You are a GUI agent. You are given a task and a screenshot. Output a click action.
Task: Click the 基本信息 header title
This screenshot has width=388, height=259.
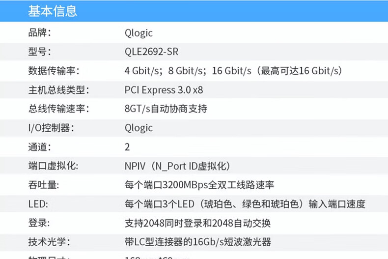tap(53, 11)
